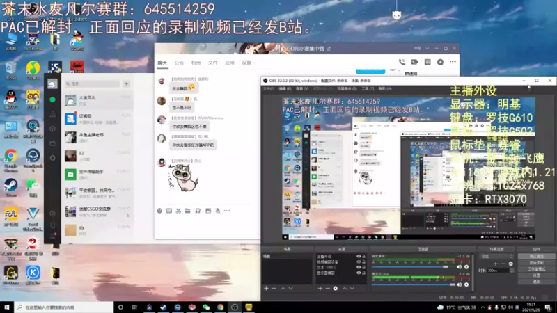The width and height of the screenshot is (557, 313).
Task: Click the GIF icon in QQ chat toolbar
Action: click(x=168, y=211)
